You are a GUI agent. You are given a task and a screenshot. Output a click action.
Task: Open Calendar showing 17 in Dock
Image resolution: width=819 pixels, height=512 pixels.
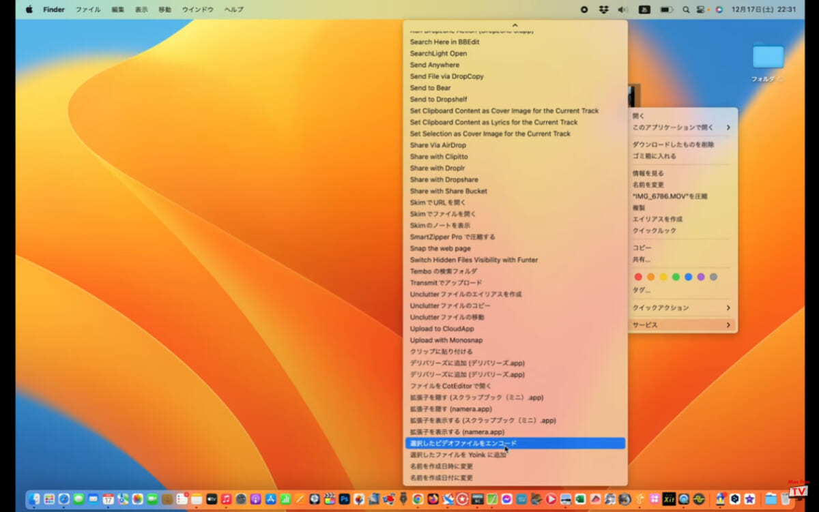[108, 499]
